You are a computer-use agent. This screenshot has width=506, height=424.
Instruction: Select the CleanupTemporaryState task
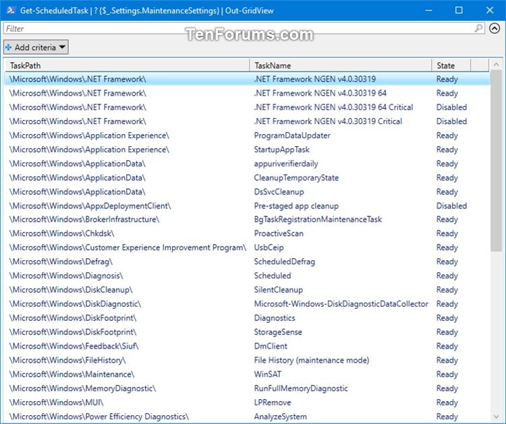(247, 178)
